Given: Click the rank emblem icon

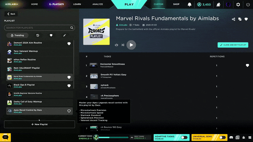Looking at the screenshot, I should point(96,138).
